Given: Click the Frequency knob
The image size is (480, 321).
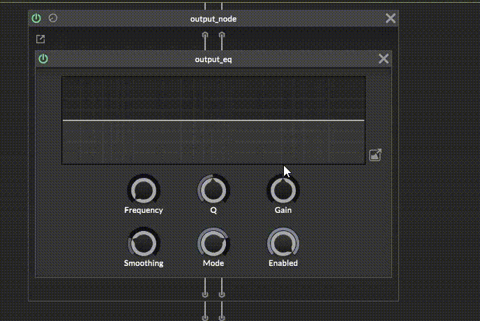Looking at the screenshot, I should pos(144,190).
